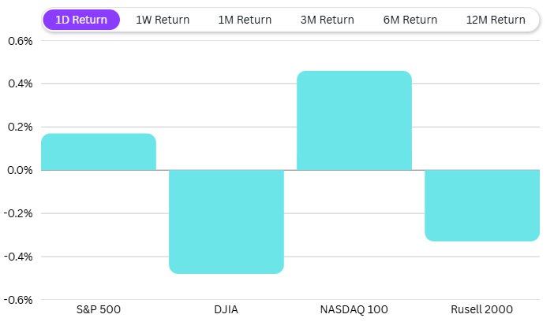Select the 1D Return tab
The image size is (554, 329).
point(81,20)
